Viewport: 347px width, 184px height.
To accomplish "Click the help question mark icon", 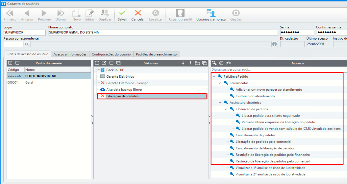I will pos(274,44).
